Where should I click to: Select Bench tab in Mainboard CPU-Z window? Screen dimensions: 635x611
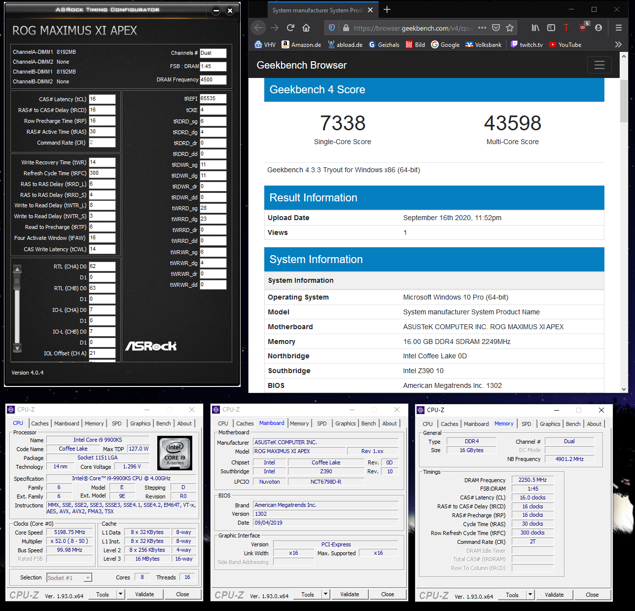click(369, 423)
